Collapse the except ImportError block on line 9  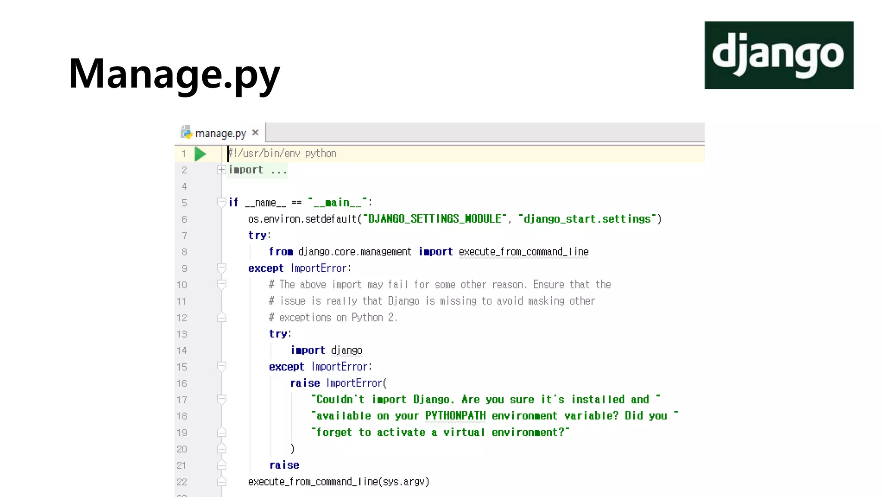(221, 268)
